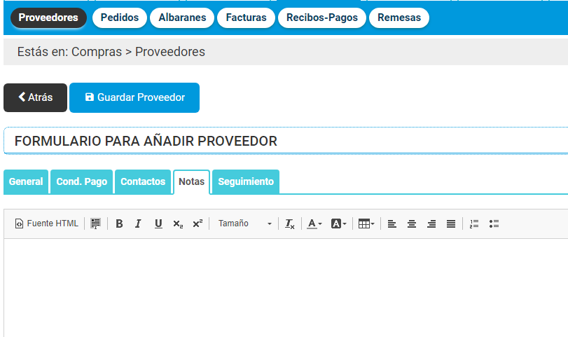Open the Contactos tab
This screenshot has width=568, height=337.
(x=143, y=181)
